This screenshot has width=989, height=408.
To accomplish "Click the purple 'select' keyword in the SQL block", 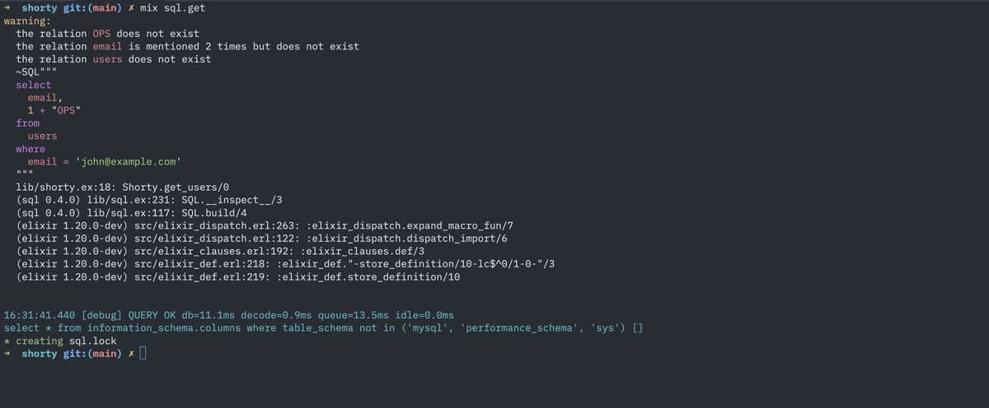I will click(33, 85).
